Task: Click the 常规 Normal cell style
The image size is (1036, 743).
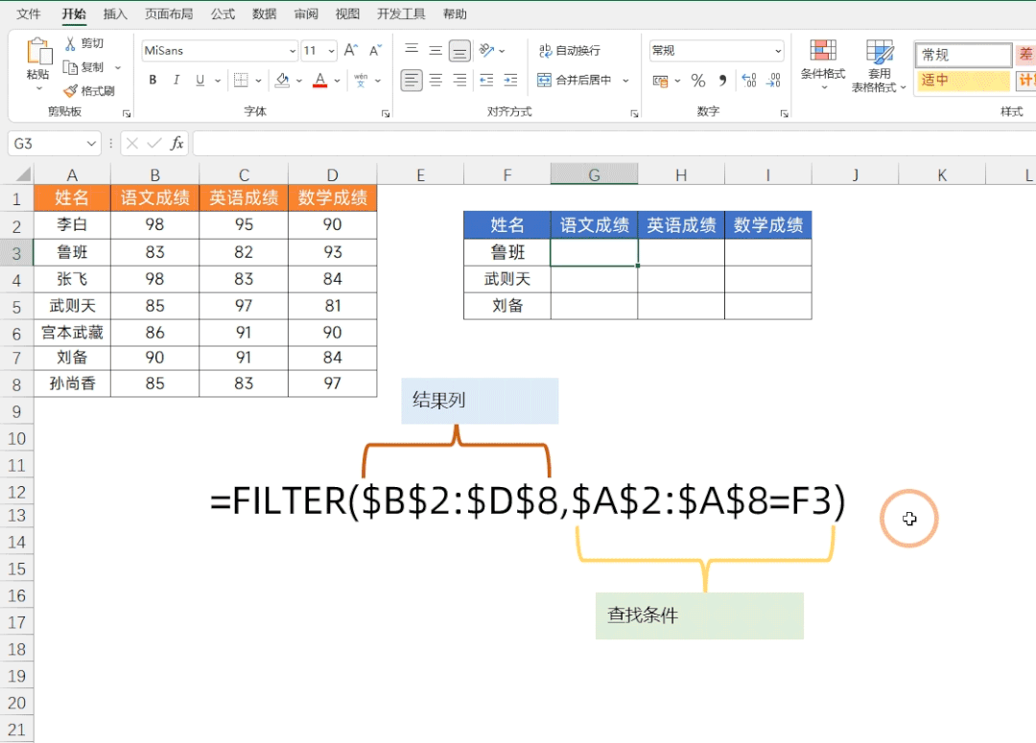Action: click(963, 55)
